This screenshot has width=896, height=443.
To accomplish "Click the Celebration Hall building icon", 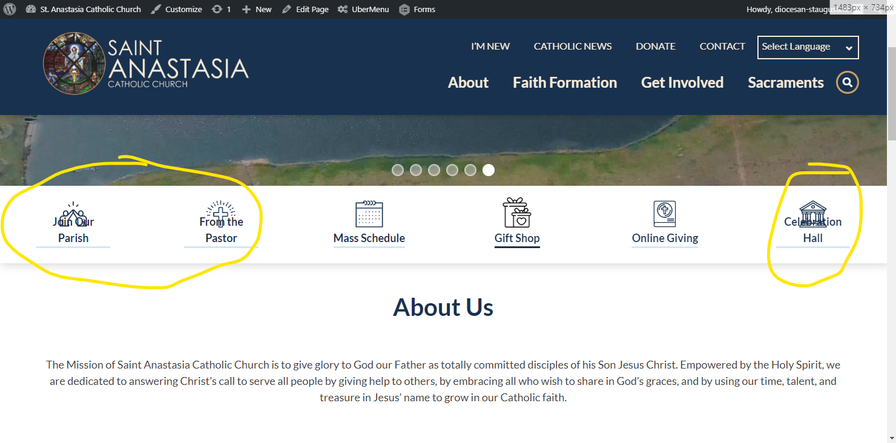I will tap(812, 212).
